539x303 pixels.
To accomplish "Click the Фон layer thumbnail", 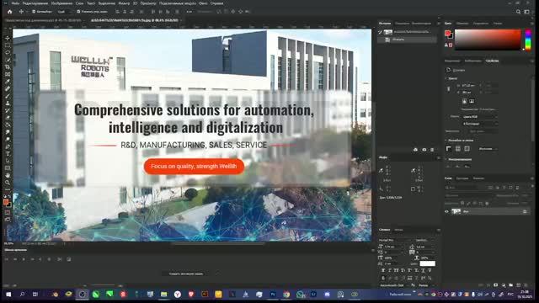I will 456,211.
